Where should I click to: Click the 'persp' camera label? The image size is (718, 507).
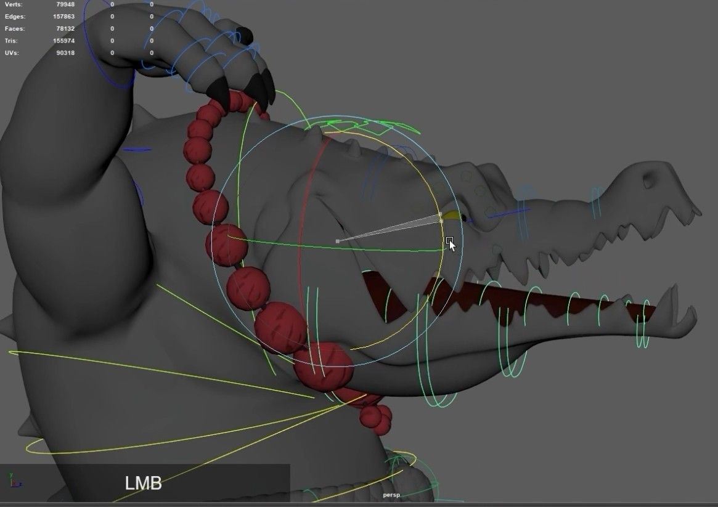click(x=391, y=495)
